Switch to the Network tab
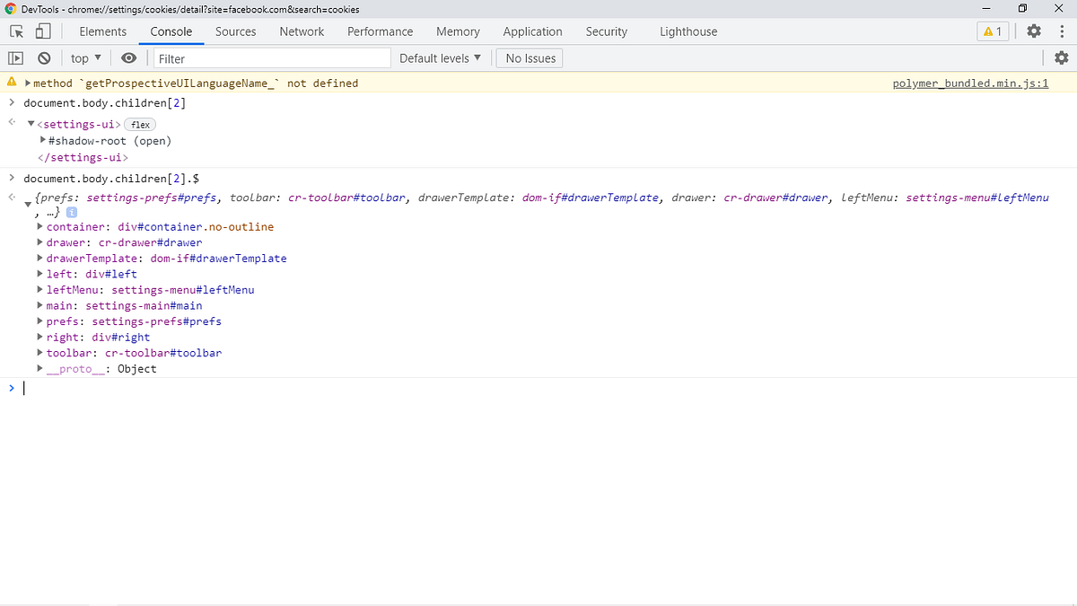 click(x=301, y=31)
